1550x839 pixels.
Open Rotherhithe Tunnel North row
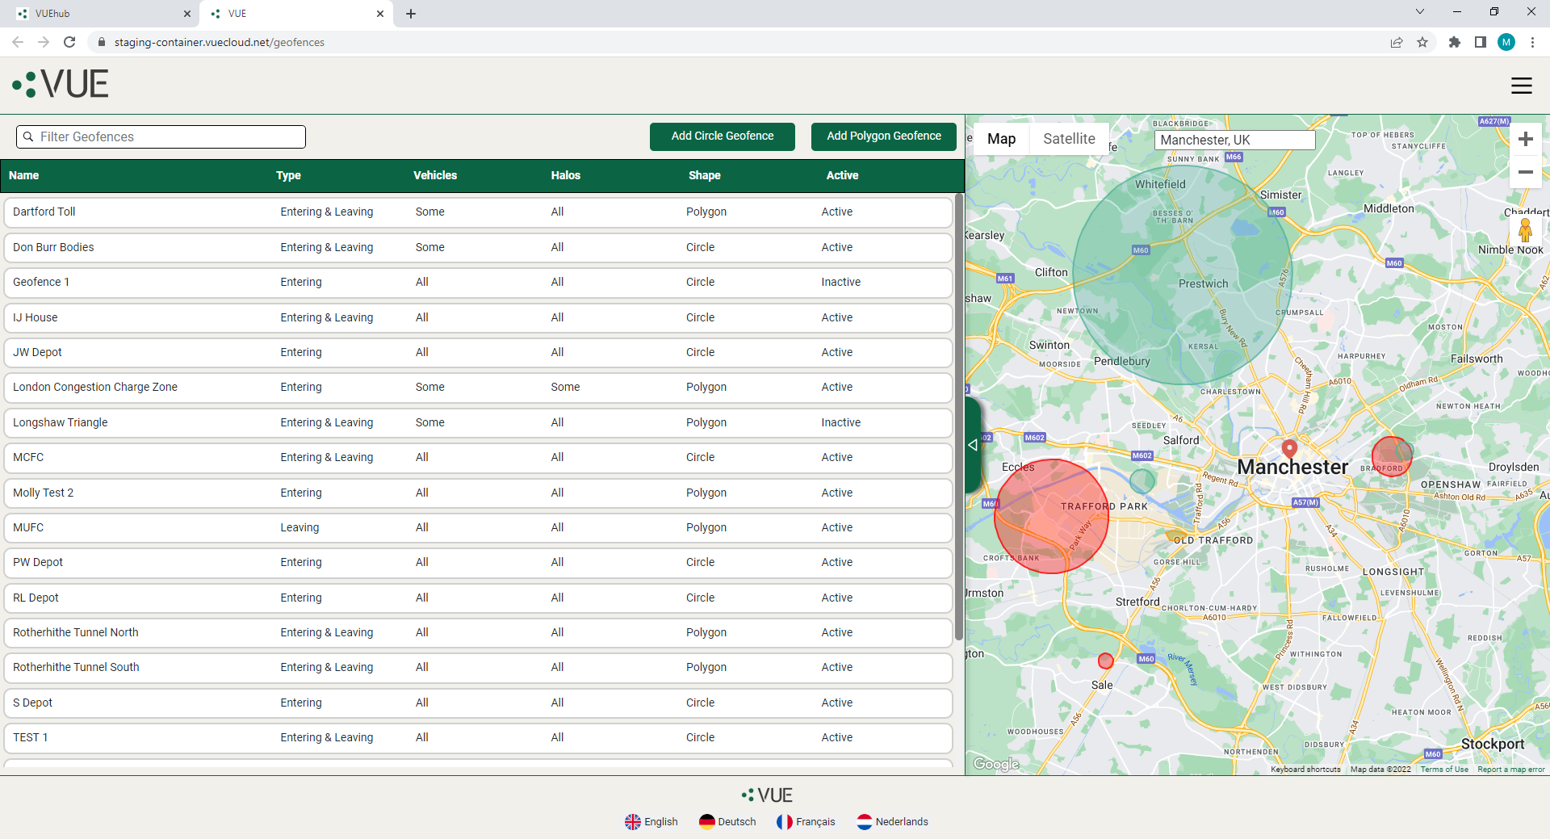tap(478, 633)
